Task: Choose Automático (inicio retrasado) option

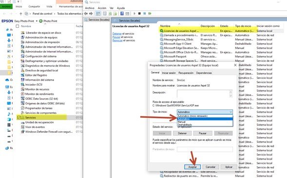Action: point(205,116)
